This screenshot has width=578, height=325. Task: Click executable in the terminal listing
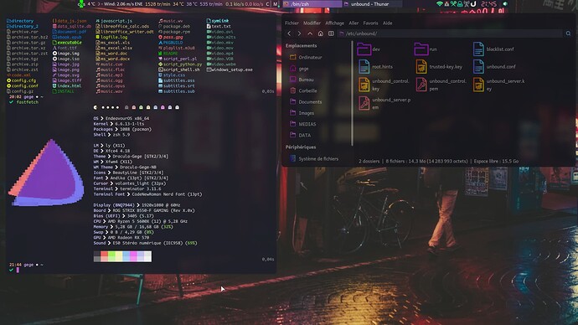tap(68, 43)
